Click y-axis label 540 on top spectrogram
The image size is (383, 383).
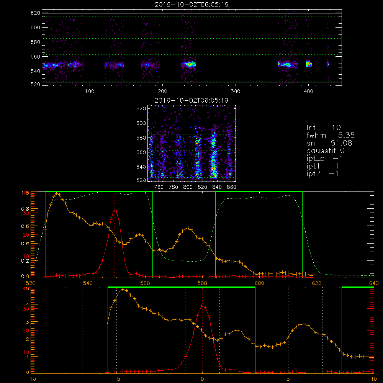tap(35, 71)
